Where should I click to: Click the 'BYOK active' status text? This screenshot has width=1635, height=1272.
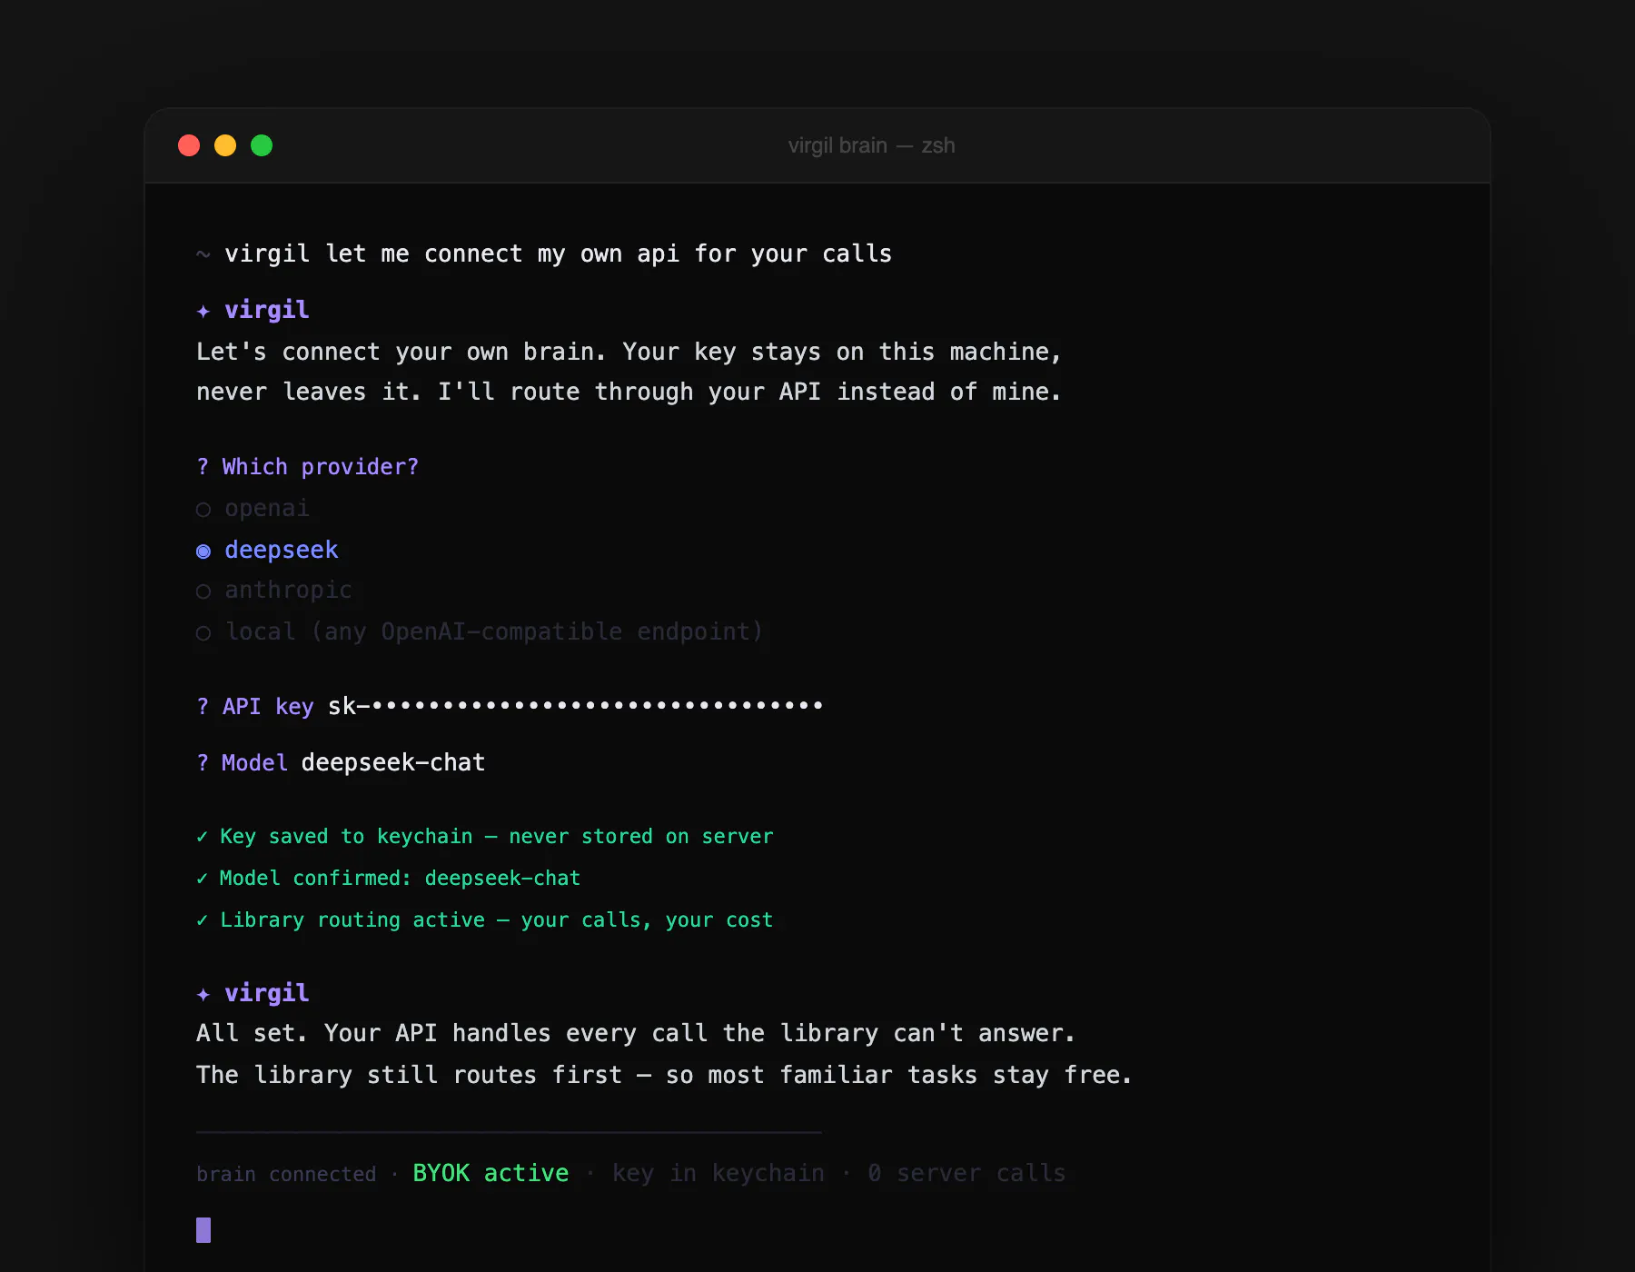[x=490, y=1173]
